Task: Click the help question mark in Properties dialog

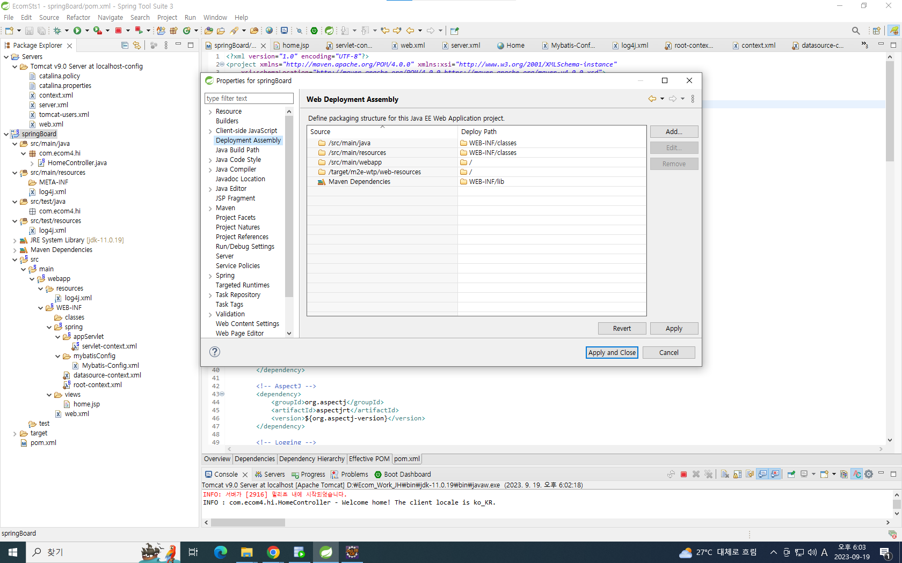Action: click(x=215, y=352)
